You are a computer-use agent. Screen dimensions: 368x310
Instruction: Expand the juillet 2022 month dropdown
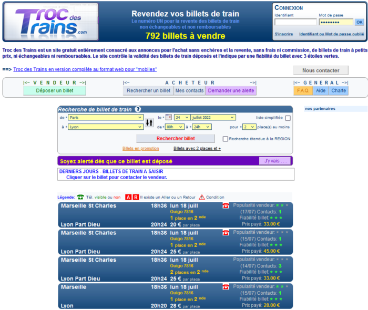pyautogui.click(x=213, y=118)
